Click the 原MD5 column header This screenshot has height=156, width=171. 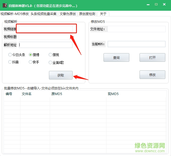pos(57,94)
